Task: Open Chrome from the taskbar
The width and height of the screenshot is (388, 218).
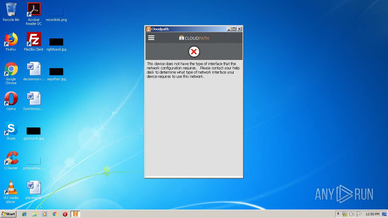Action: tap(55, 214)
